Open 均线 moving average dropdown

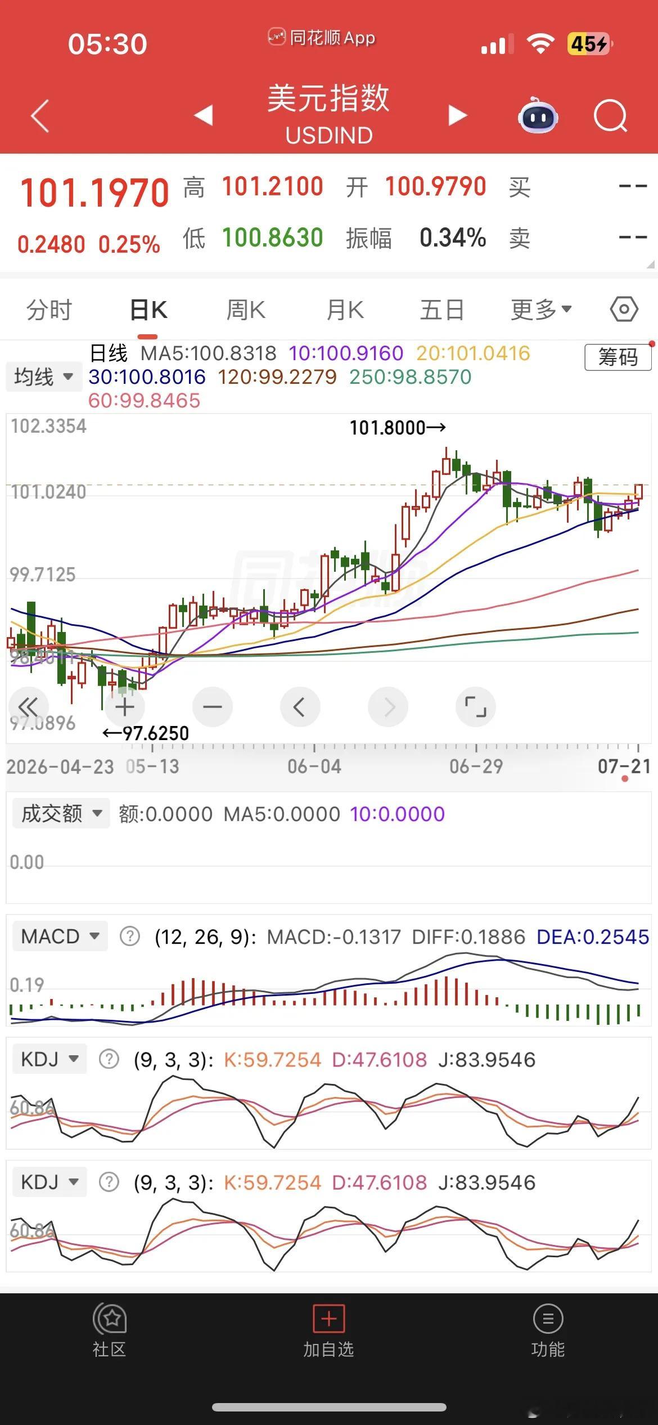coord(44,377)
